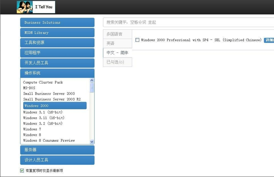The height and width of the screenshot is (177, 274).
Task: Expand the MSDN Library section
Action: click(57, 33)
